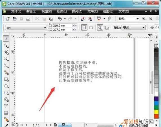The height and width of the screenshot is (127, 161).
Task: Click the Export icon
Action: coord(90,19)
